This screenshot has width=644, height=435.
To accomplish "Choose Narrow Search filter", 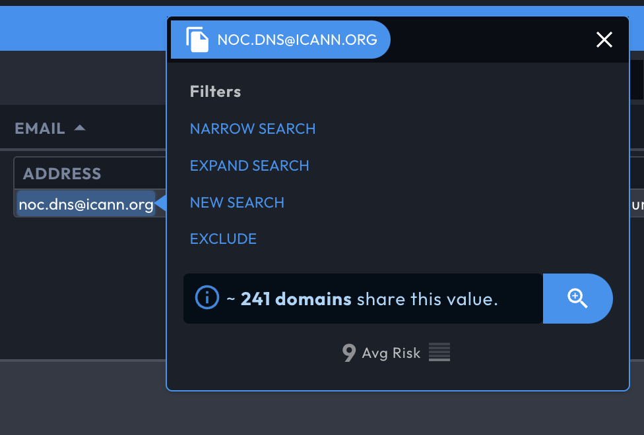I will (253, 129).
